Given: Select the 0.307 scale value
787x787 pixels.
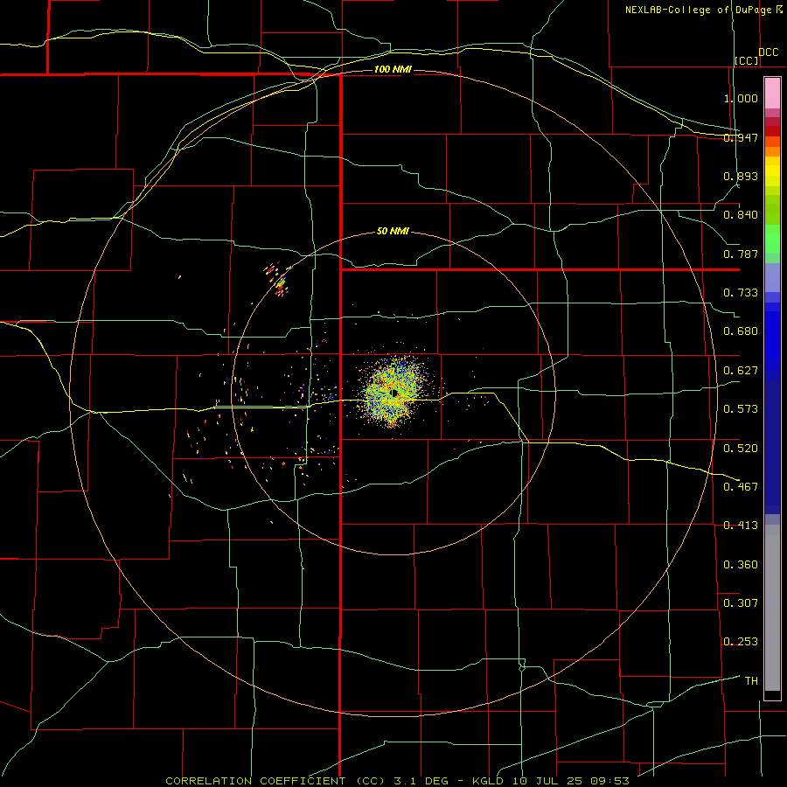Looking at the screenshot, I should pyautogui.click(x=741, y=602).
